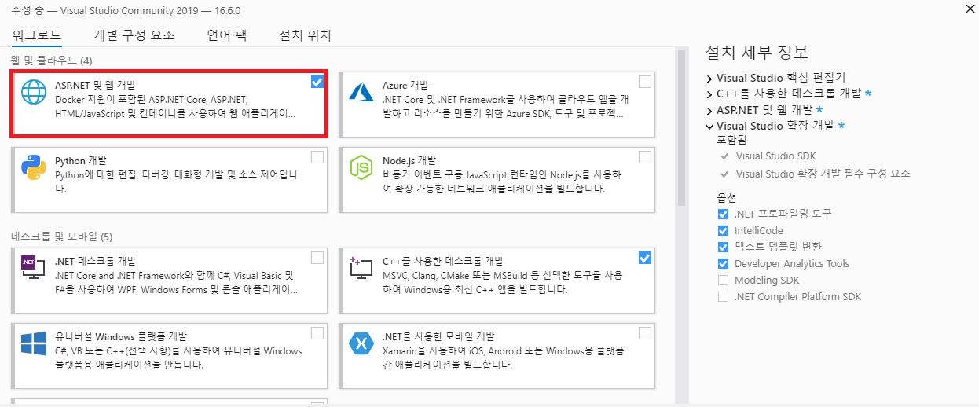Click the 포함됨 label in details pane
Screen dimensions: 979x407
731,140
